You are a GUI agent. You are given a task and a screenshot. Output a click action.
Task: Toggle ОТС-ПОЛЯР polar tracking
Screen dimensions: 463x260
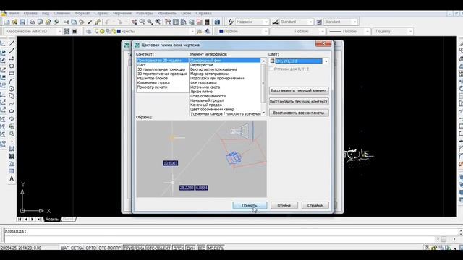(x=109, y=248)
